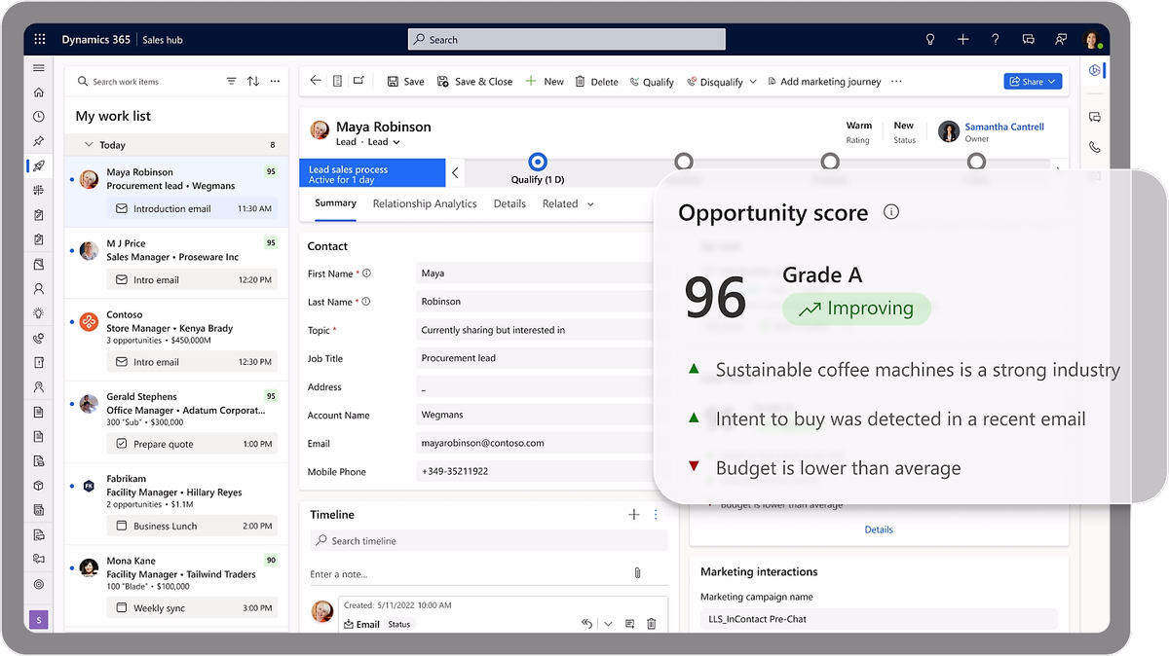Click Save & Close

pyautogui.click(x=474, y=82)
